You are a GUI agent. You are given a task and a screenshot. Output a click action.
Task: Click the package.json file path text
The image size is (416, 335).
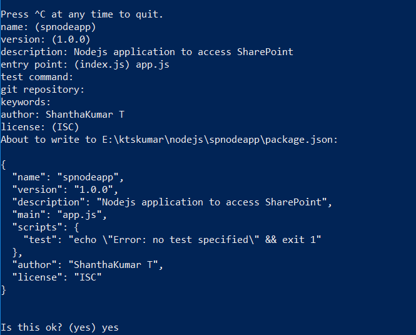pyautogui.click(x=220, y=140)
